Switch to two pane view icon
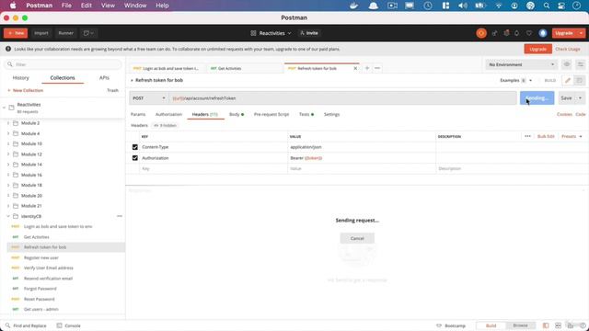589x331 pixels. pyautogui.click(x=559, y=325)
